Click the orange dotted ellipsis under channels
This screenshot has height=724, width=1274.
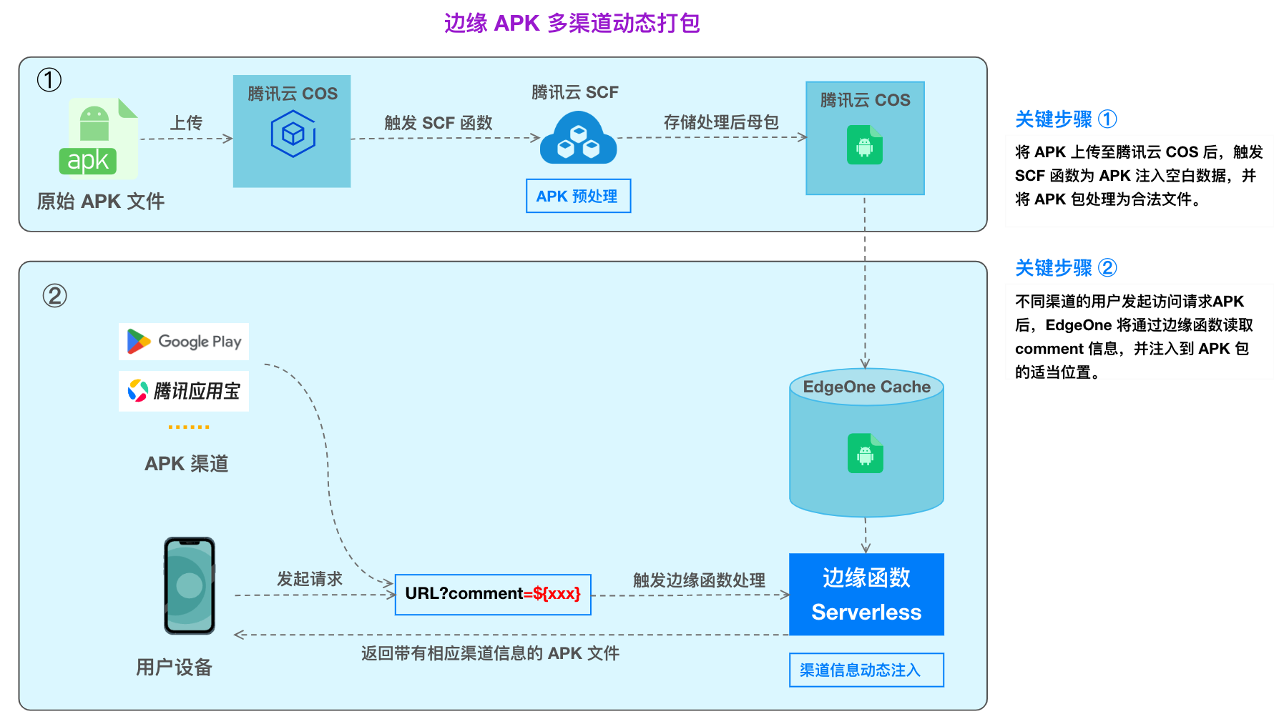189,427
